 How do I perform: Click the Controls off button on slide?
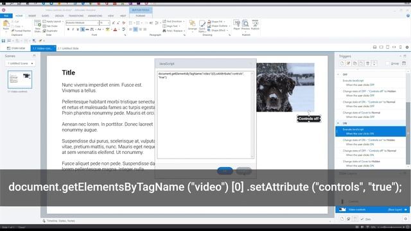click(308, 119)
